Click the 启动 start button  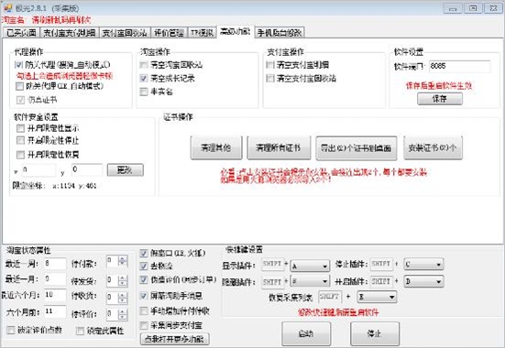coord(306,334)
